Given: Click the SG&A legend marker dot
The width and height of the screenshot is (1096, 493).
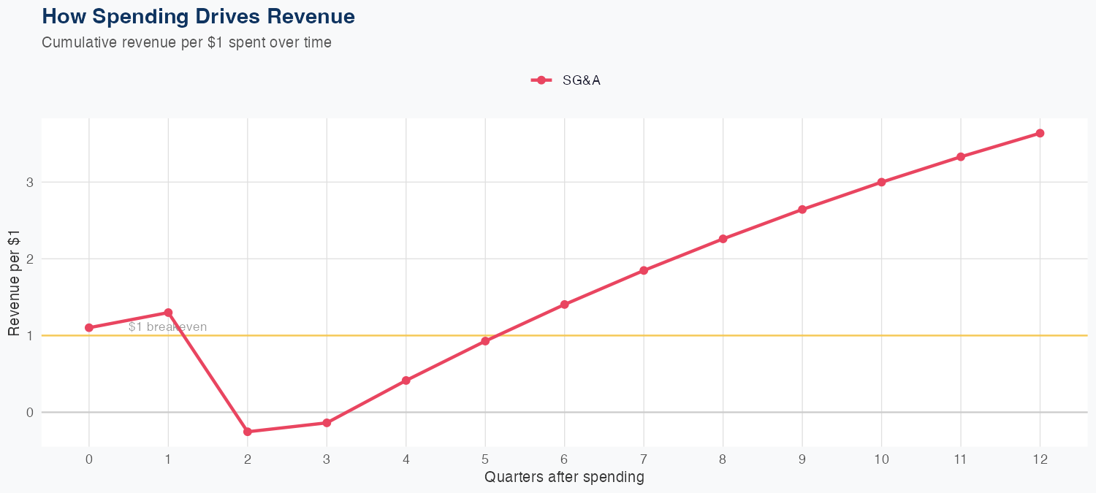Looking at the screenshot, I should 541,80.
